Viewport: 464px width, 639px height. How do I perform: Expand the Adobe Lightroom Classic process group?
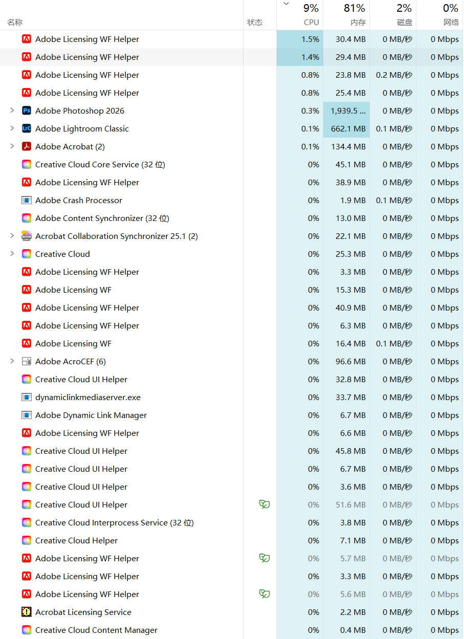coord(12,128)
